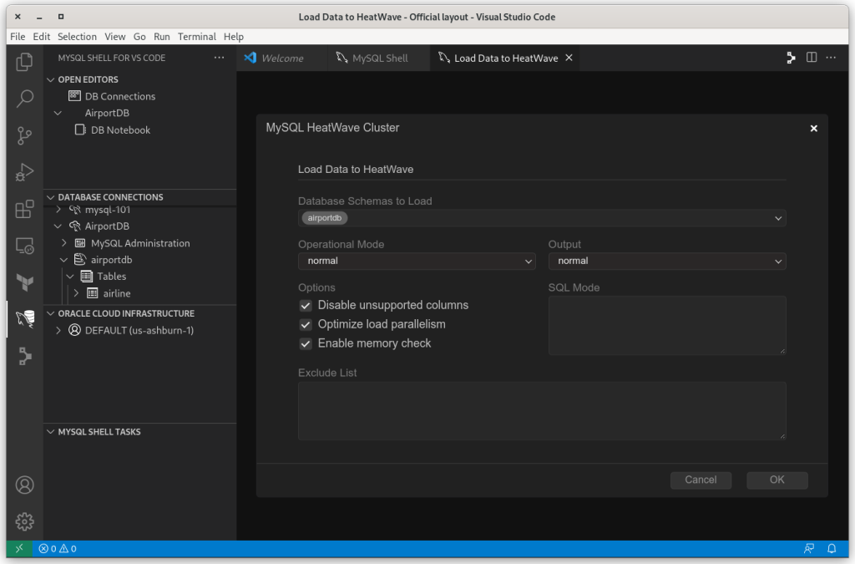Toggle the Enable memory check option
This screenshot has height=564, width=855.
[x=306, y=343]
